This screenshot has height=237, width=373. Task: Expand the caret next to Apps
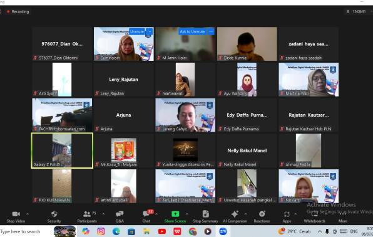(x=295, y=214)
